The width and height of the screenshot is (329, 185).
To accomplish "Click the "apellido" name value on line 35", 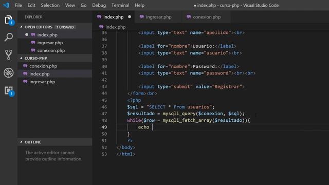I will 217,33.
